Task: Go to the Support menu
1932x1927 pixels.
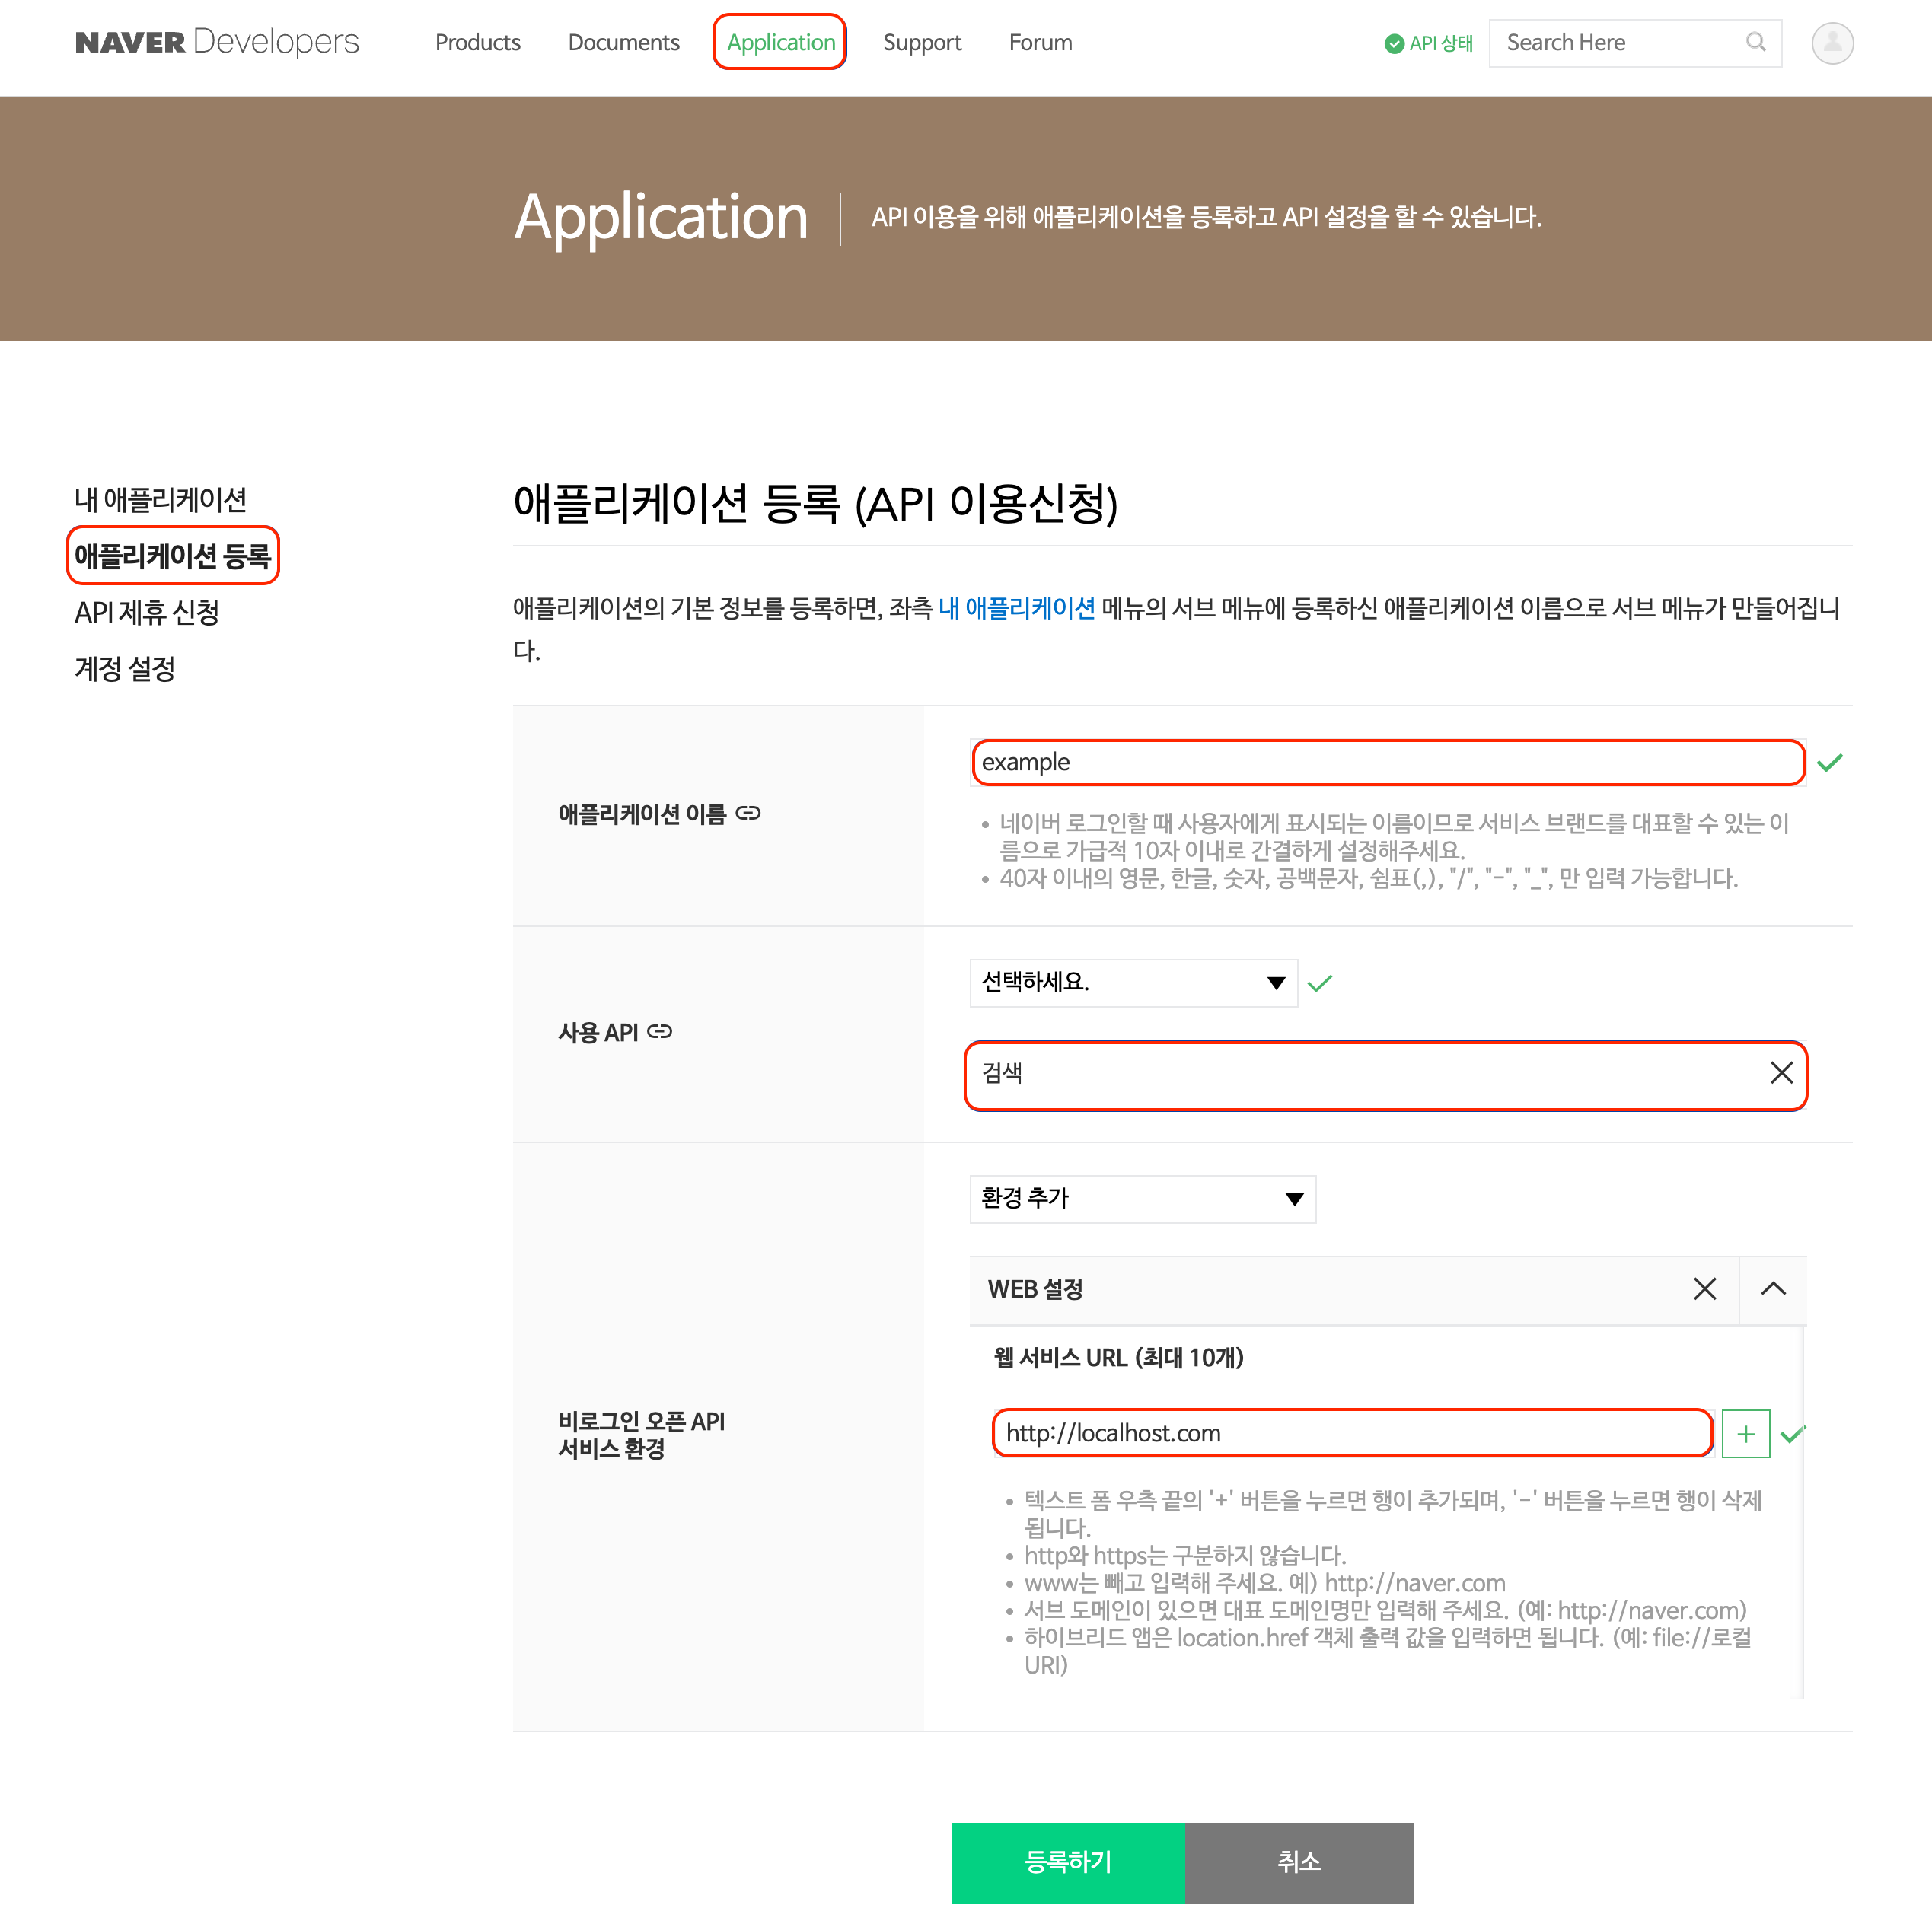Action: click(x=921, y=42)
